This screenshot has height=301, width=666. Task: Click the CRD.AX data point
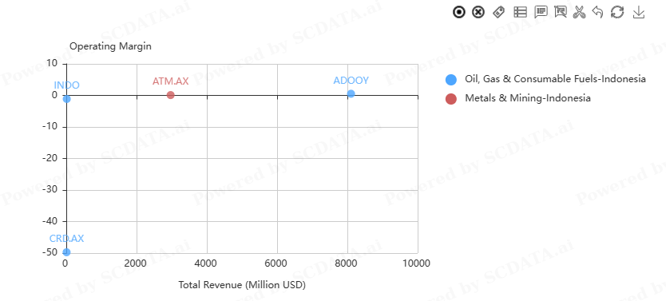tap(67, 252)
